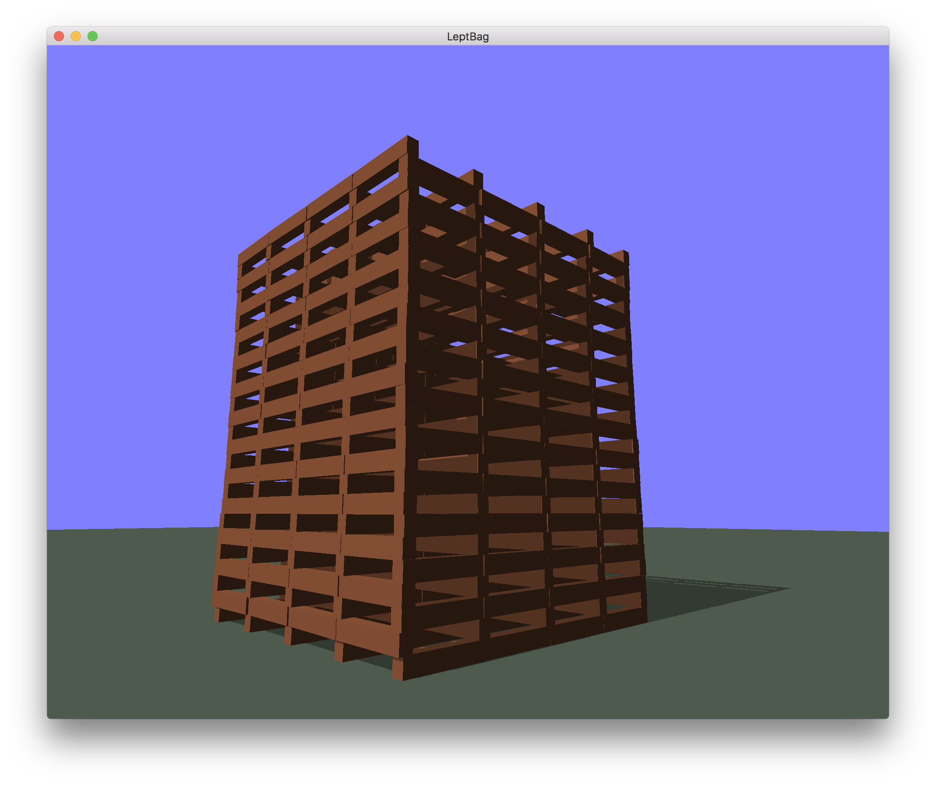Maximize the LeptBag window with green button

93,36
